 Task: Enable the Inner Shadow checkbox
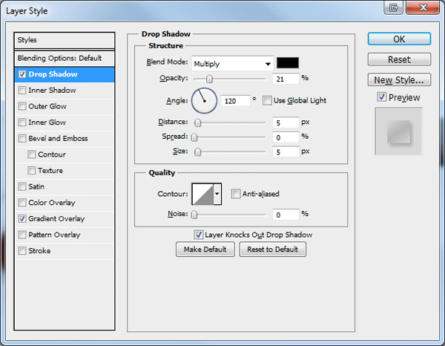(x=22, y=91)
